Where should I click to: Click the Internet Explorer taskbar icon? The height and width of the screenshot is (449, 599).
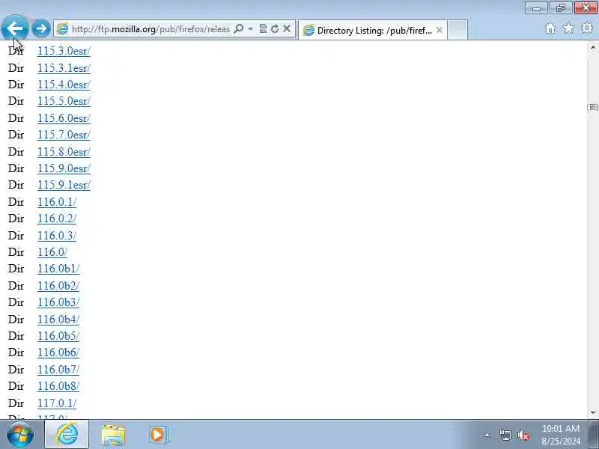point(67,435)
